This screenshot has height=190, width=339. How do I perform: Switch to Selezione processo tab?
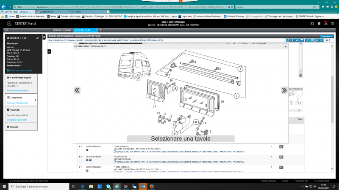click(x=62, y=30)
